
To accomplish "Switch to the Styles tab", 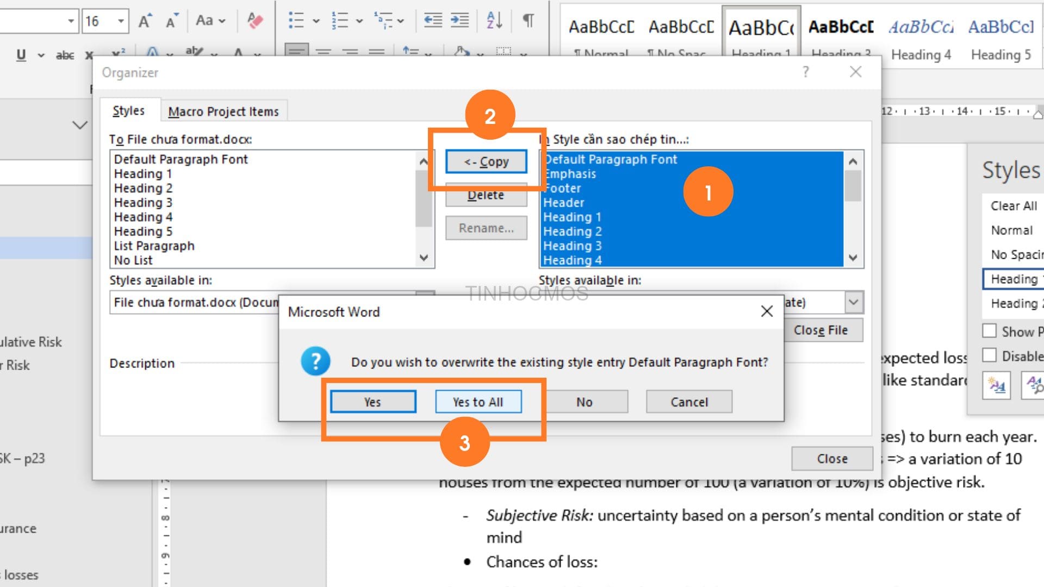I will pos(128,111).
